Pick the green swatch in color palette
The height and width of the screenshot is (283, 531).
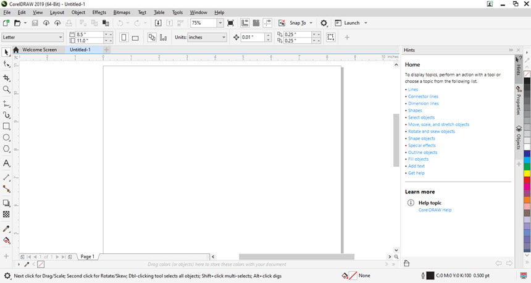tap(527, 166)
